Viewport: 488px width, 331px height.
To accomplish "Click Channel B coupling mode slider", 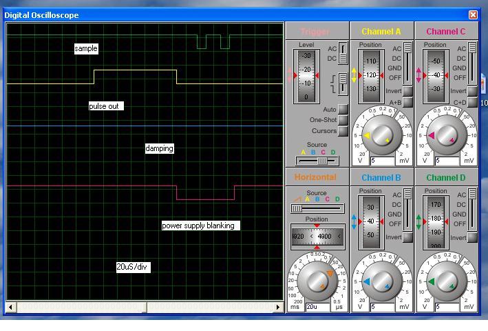I will (407, 210).
